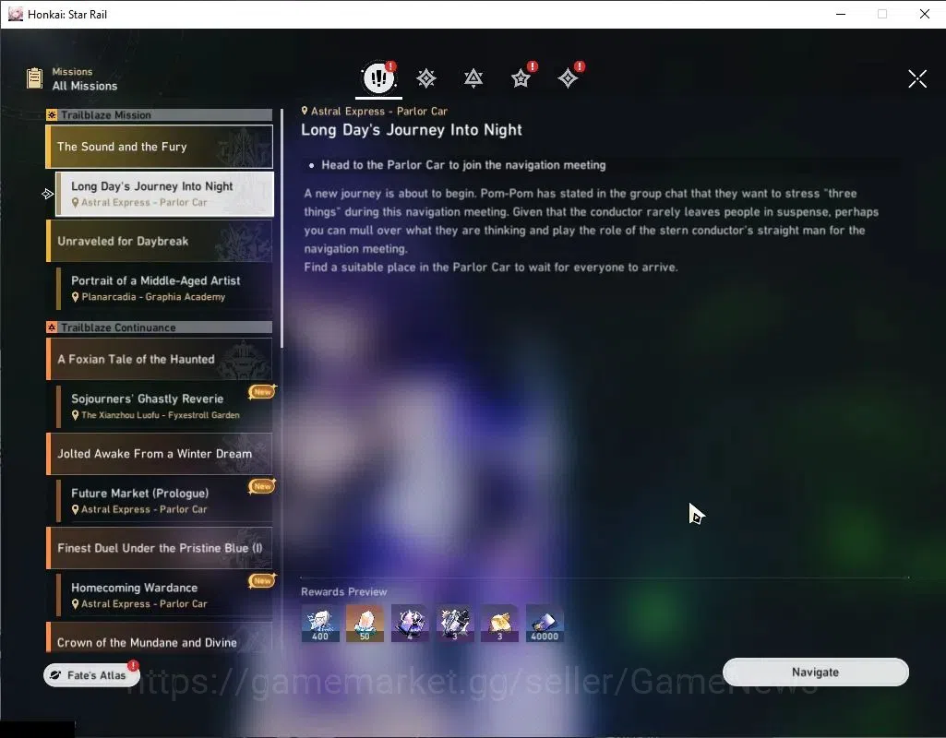
Task: Click the Navigate button
Action: (816, 673)
